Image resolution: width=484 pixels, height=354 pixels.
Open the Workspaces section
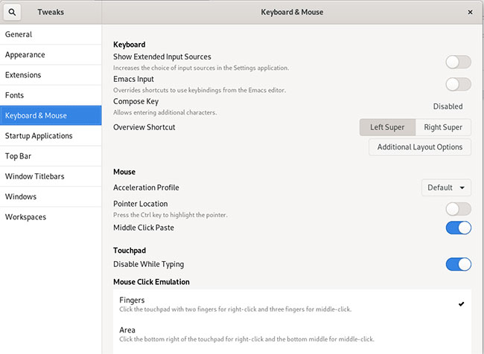coord(51,217)
